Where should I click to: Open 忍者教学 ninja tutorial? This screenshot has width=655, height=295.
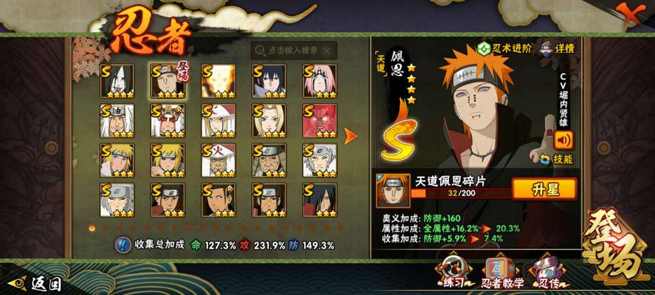[x=502, y=274]
